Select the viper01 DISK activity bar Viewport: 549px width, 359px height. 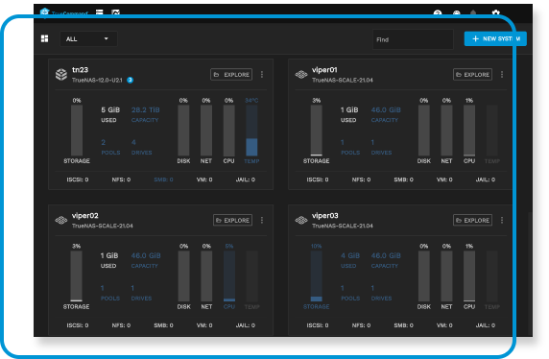424,131
